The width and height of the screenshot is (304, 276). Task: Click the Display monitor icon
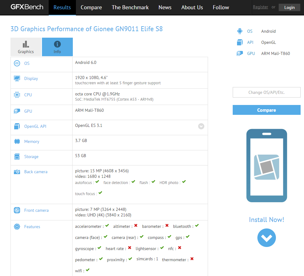[17, 78]
